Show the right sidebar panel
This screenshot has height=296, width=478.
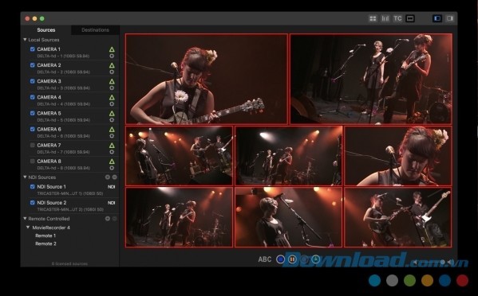pos(449,18)
